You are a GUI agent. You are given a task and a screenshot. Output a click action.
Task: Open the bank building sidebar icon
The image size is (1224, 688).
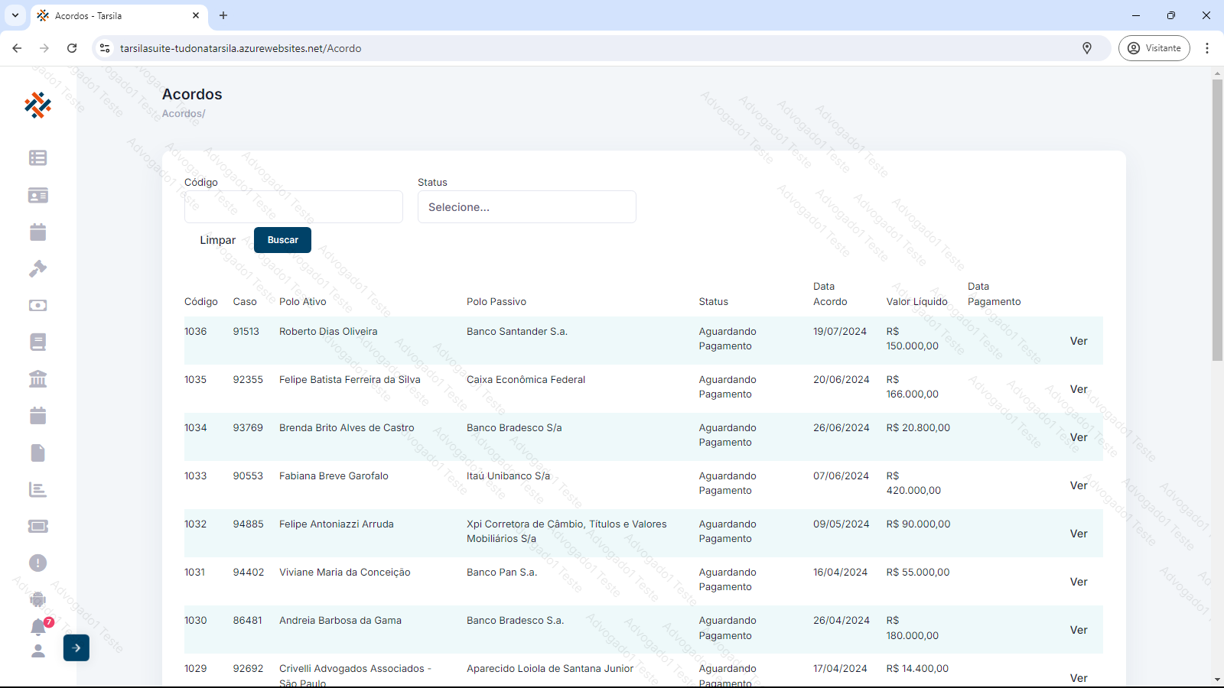37,378
